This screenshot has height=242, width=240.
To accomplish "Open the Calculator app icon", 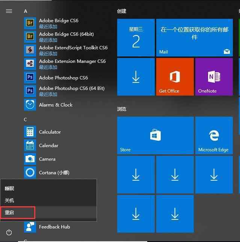I will coord(30,132).
